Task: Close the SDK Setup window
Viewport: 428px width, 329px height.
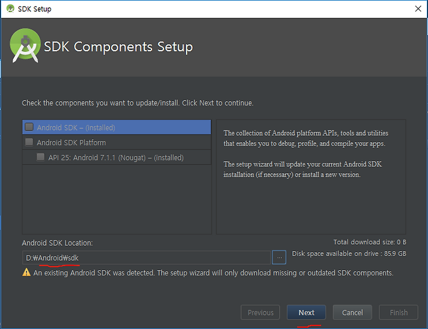Action: pyautogui.click(x=418, y=9)
